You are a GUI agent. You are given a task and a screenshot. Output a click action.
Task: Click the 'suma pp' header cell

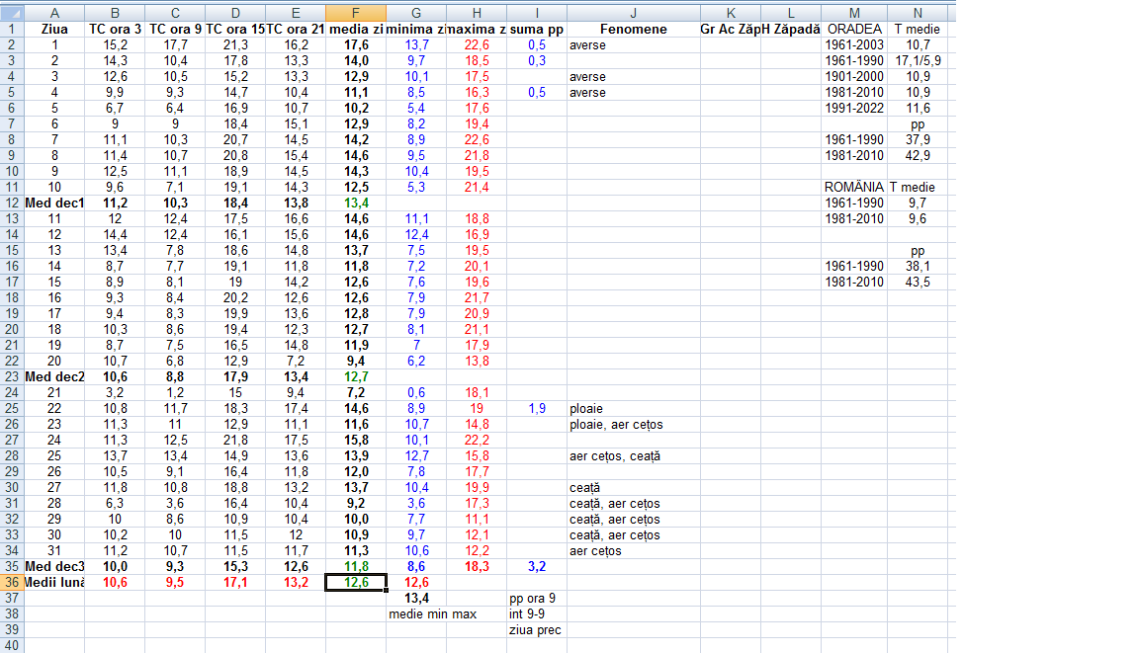[x=537, y=29]
